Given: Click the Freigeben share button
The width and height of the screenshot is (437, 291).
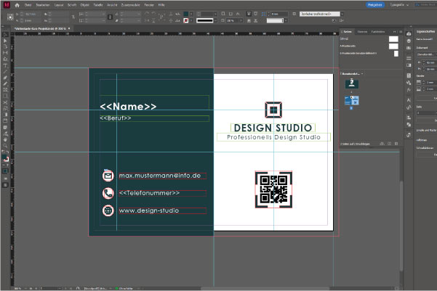Looking at the screenshot, I should click(x=375, y=5).
